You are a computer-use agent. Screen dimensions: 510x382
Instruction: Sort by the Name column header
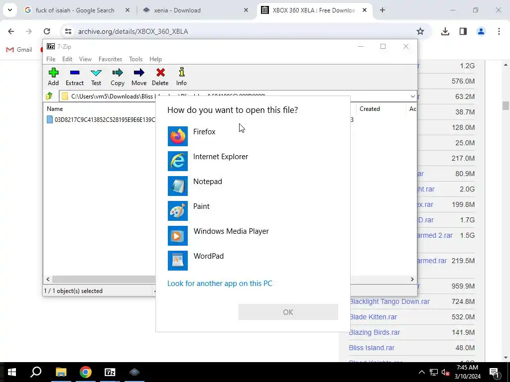55,109
